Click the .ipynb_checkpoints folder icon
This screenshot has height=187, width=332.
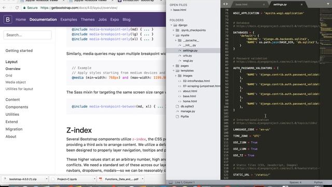click(177, 30)
